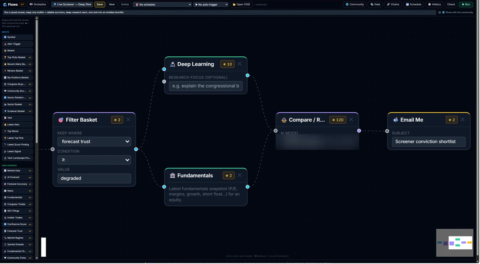
Task: Select the Latest Signal unit
Action: coord(17,151)
